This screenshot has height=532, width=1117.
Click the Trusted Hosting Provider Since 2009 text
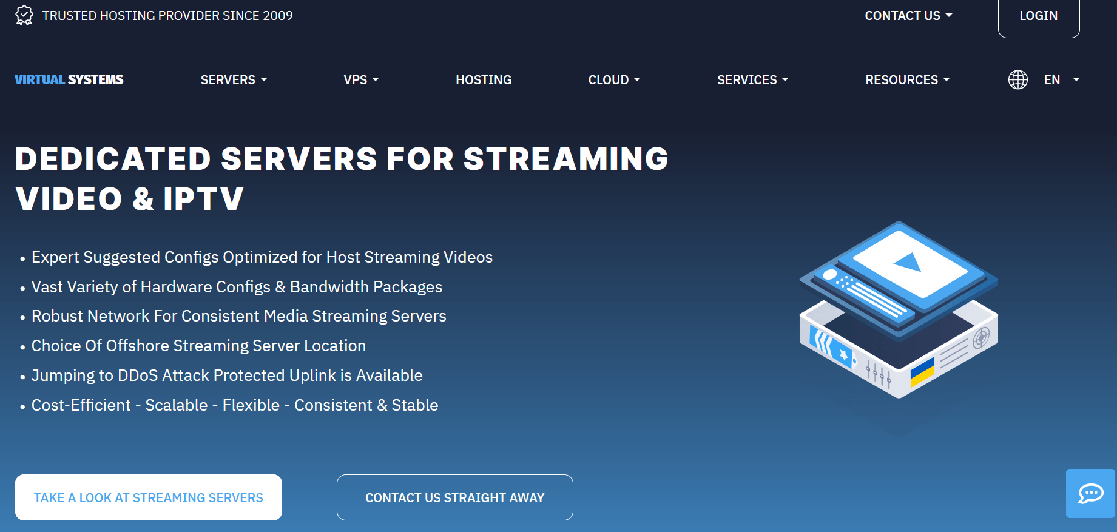167,16
